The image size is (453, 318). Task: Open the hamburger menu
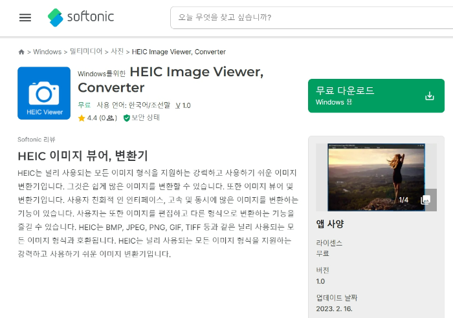pos(25,17)
